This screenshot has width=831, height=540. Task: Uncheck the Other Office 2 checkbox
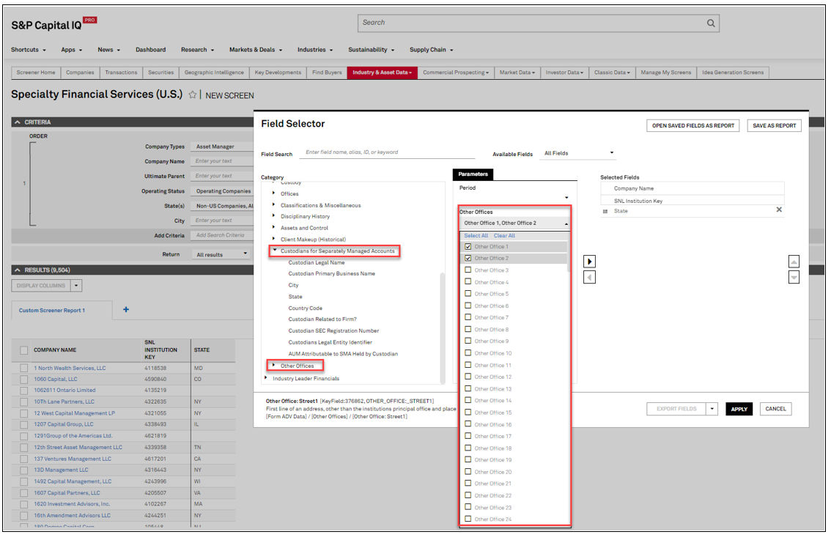tap(468, 258)
